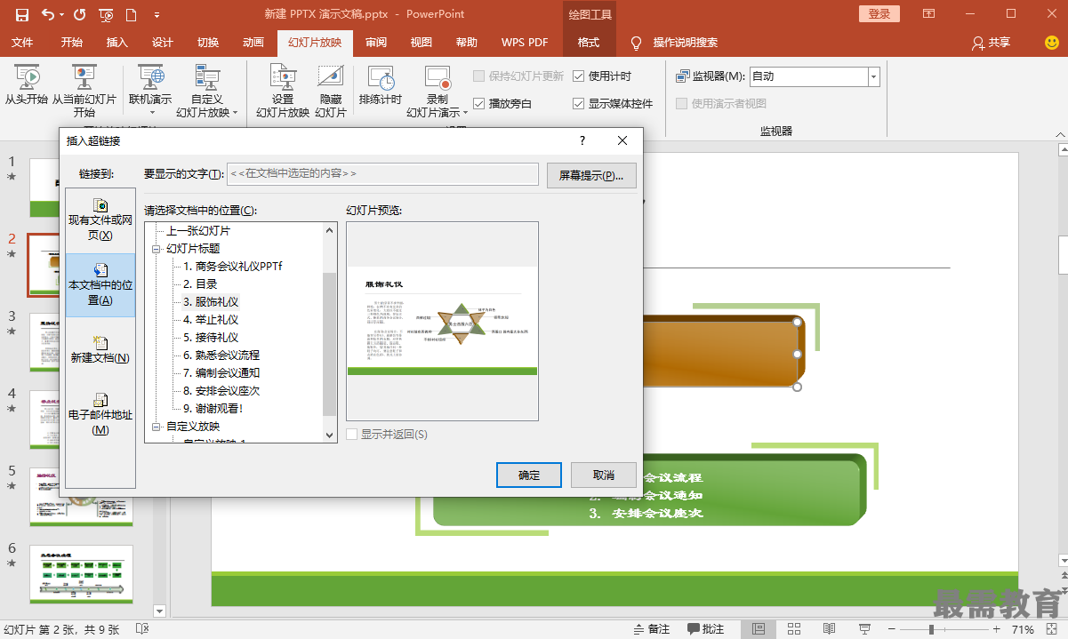Click the 共享 share button
Image resolution: width=1068 pixels, height=639 pixels.
[x=991, y=42]
